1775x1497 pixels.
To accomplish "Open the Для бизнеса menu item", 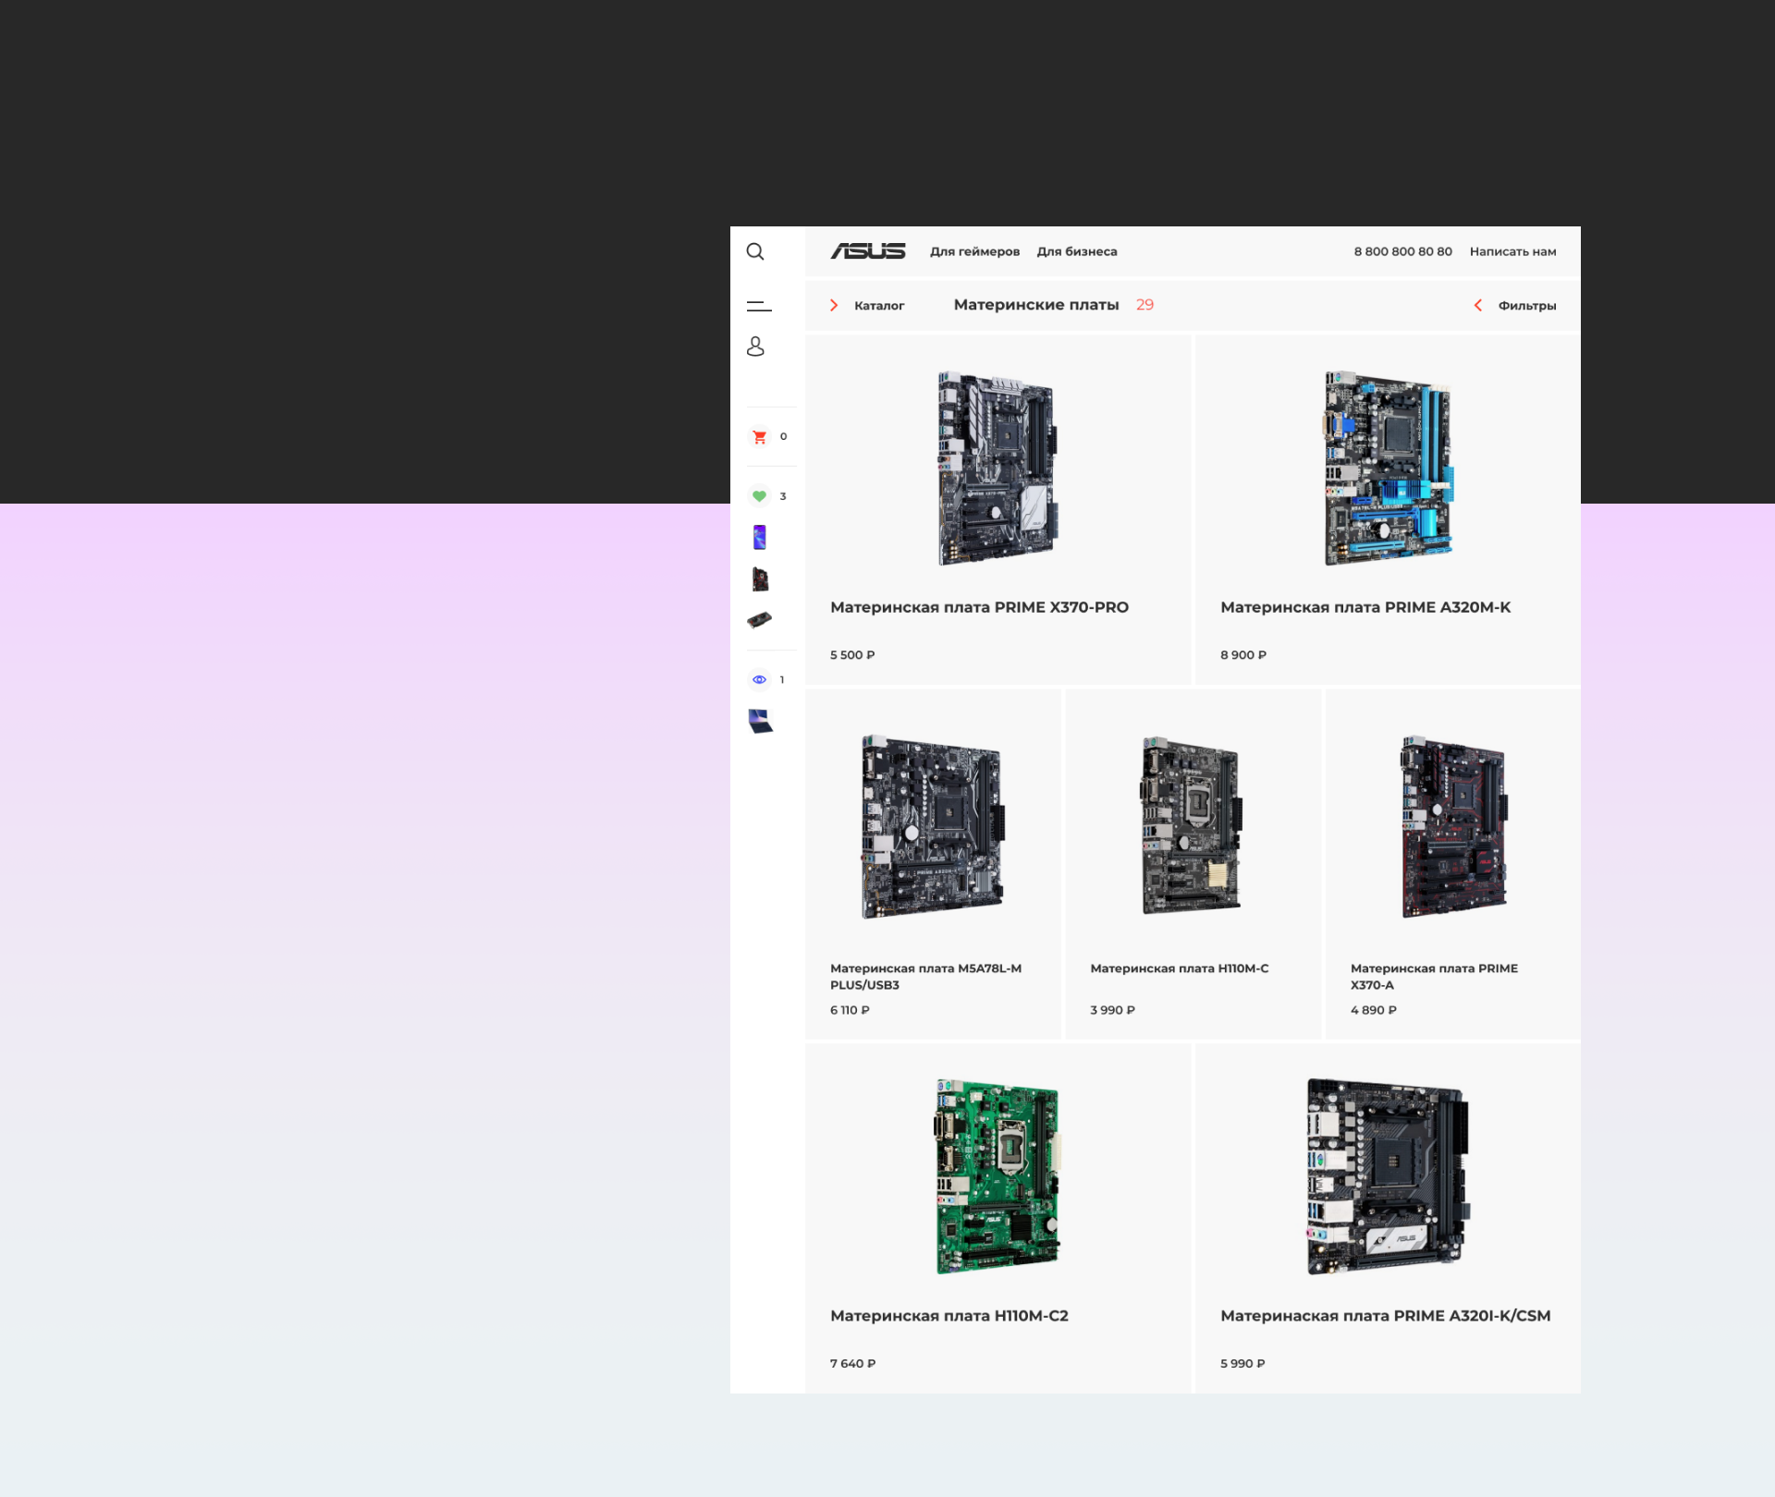I will (x=1076, y=251).
